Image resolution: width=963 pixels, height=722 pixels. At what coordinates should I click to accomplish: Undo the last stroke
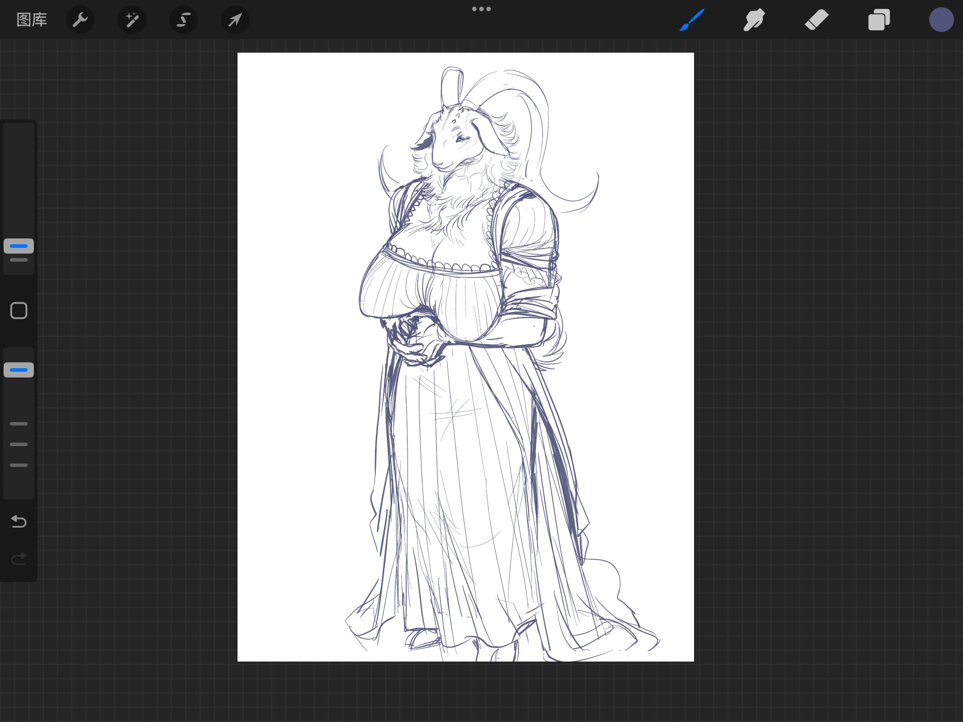point(19,521)
